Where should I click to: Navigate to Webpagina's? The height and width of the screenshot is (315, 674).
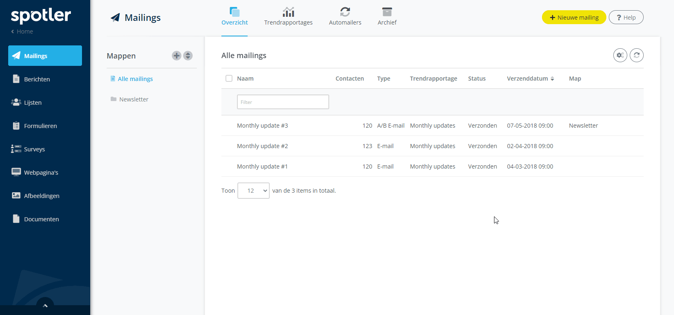pyautogui.click(x=45, y=172)
